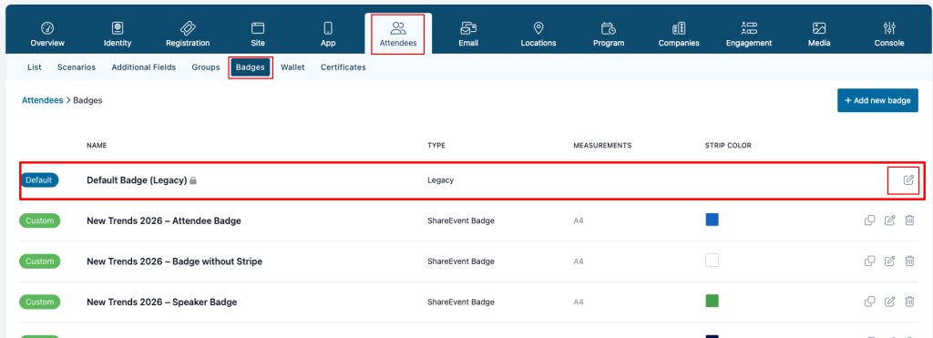
Task: Click Custom tag on Attendee Badge row
Action: (x=40, y=220)
